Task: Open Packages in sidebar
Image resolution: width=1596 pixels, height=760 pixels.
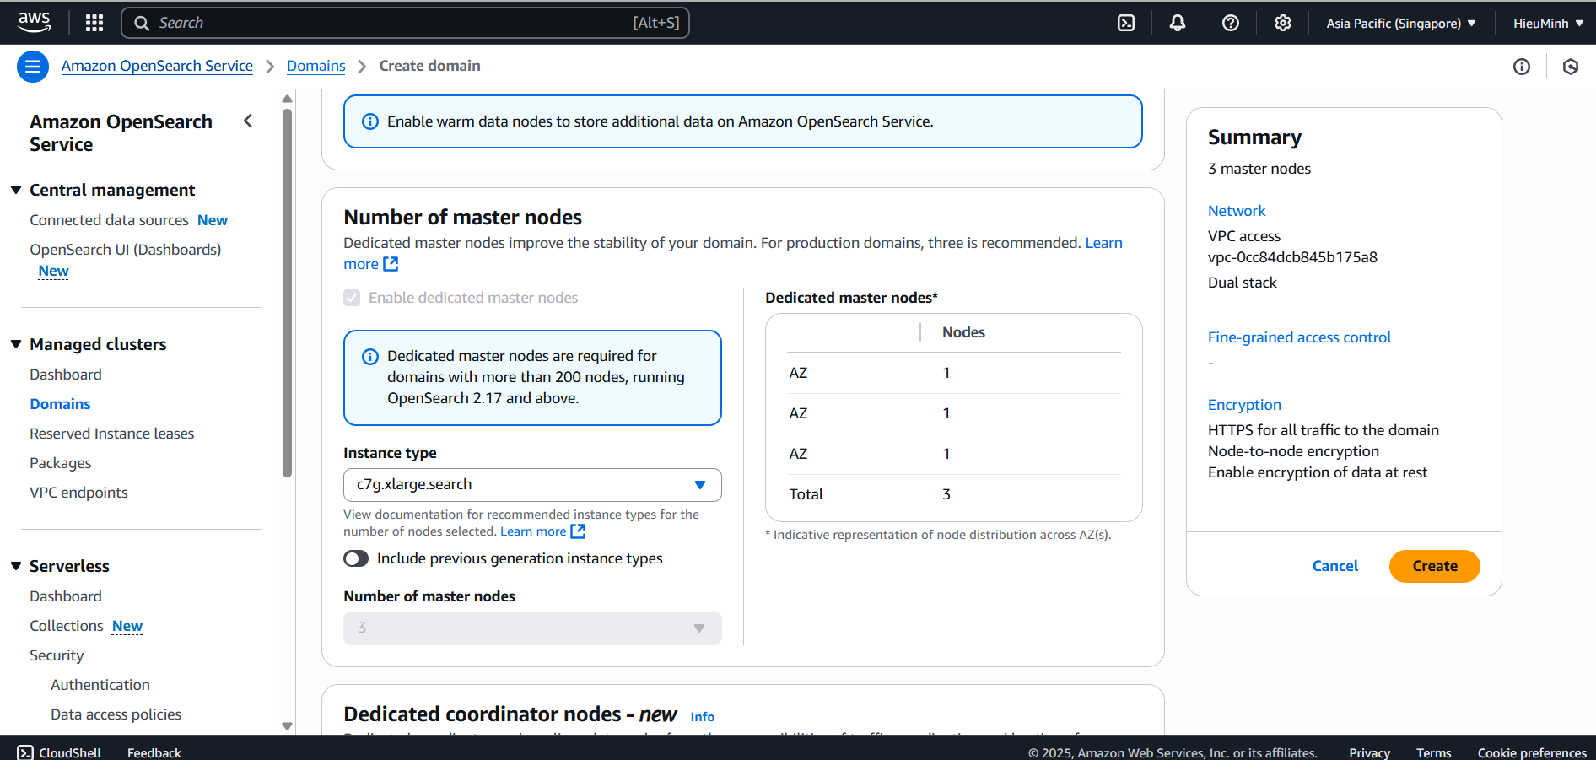Action: click(61, 463)
